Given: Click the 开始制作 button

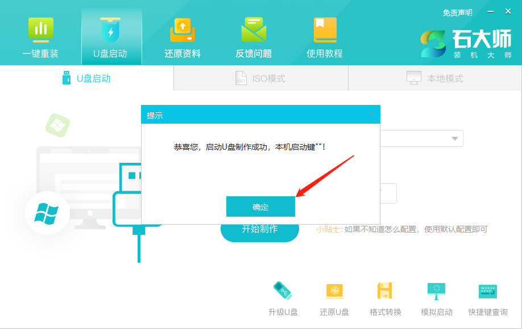Looking at the screenshot, I should pos(260,231).
